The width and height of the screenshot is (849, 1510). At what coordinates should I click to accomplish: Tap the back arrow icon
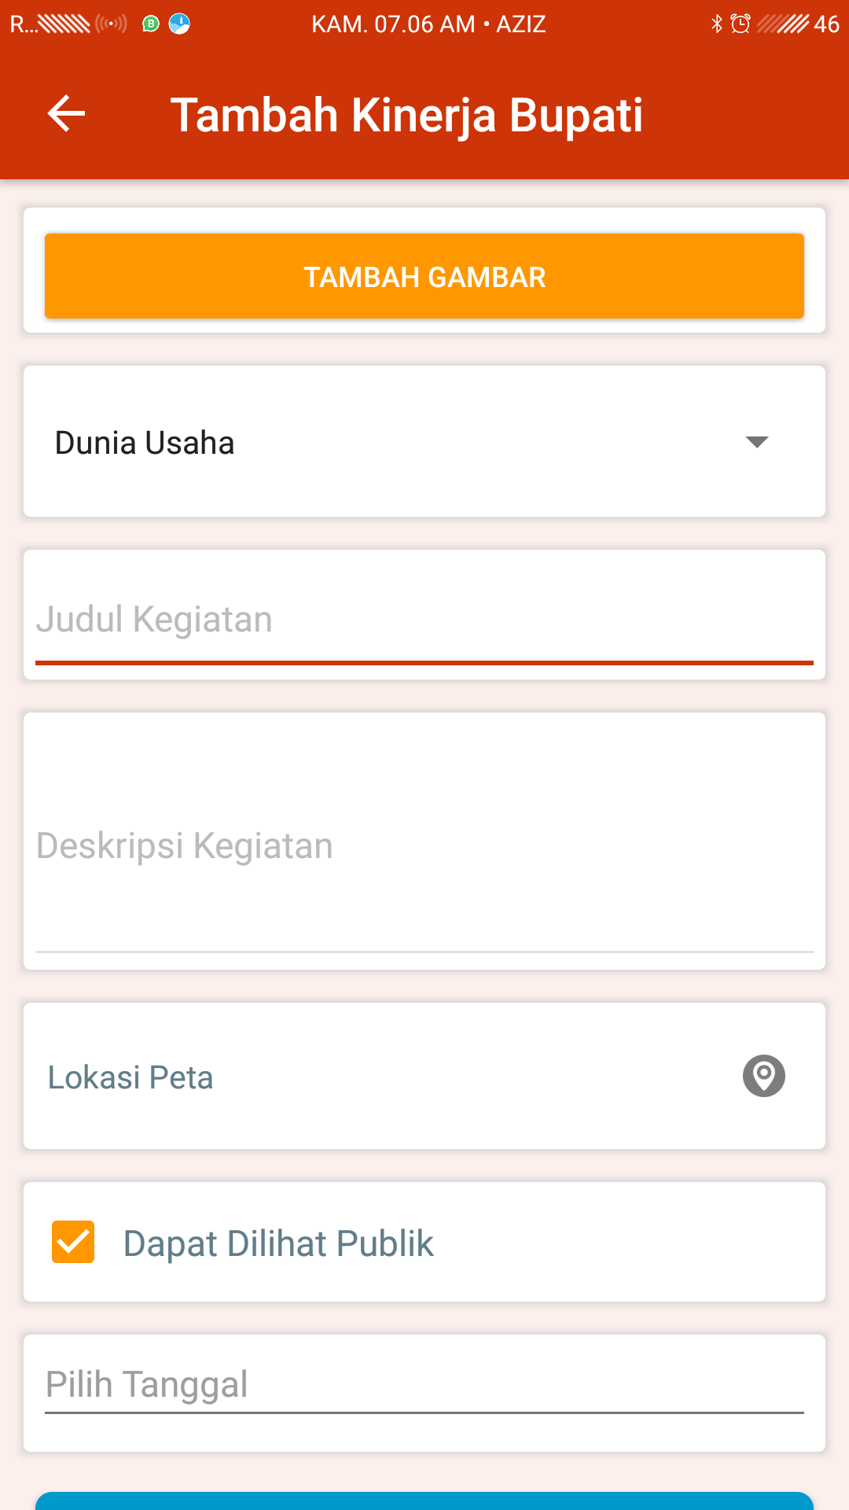[x=66, y=114]
